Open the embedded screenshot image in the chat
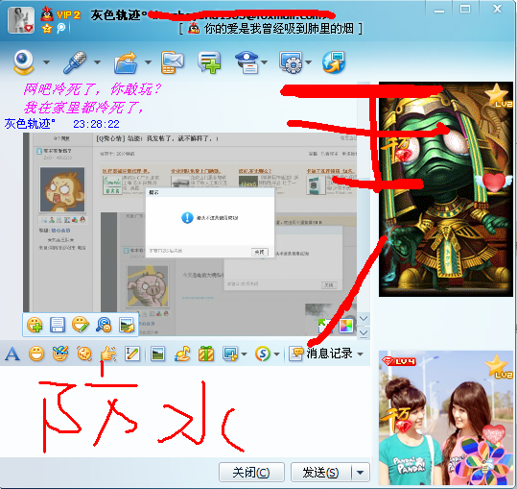The image size is (517, 489). (x=190, y=234)
